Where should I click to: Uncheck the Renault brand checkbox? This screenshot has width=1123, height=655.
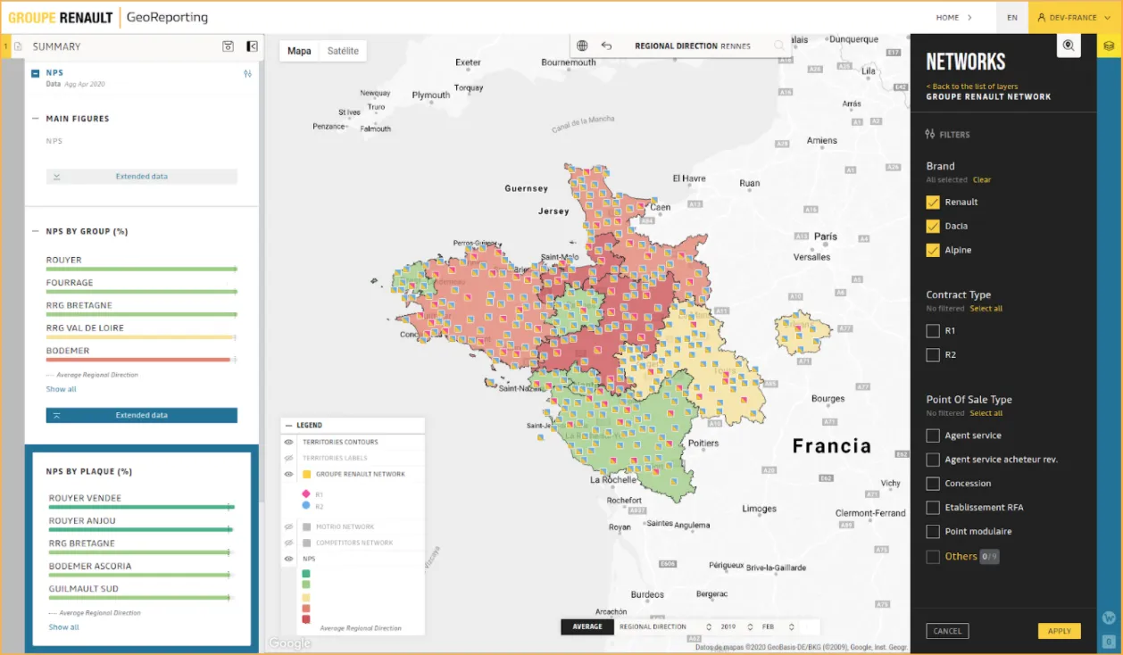pyautogui.click(x=933, y=203)
